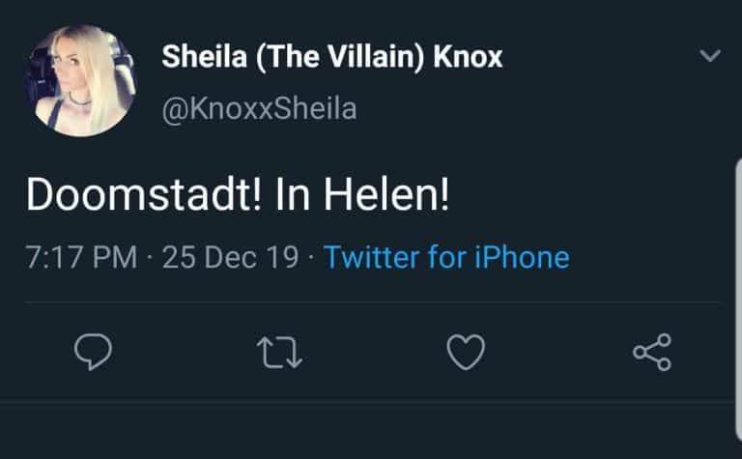Click the surname Knox in the display name
The width and height of the screenshot is (742, 459).
tap(468, 57)
